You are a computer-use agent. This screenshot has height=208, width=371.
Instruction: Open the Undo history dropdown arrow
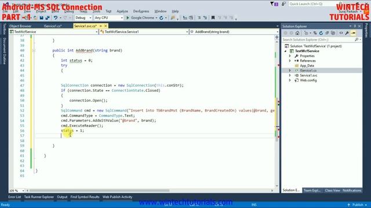tap(60, 18)
